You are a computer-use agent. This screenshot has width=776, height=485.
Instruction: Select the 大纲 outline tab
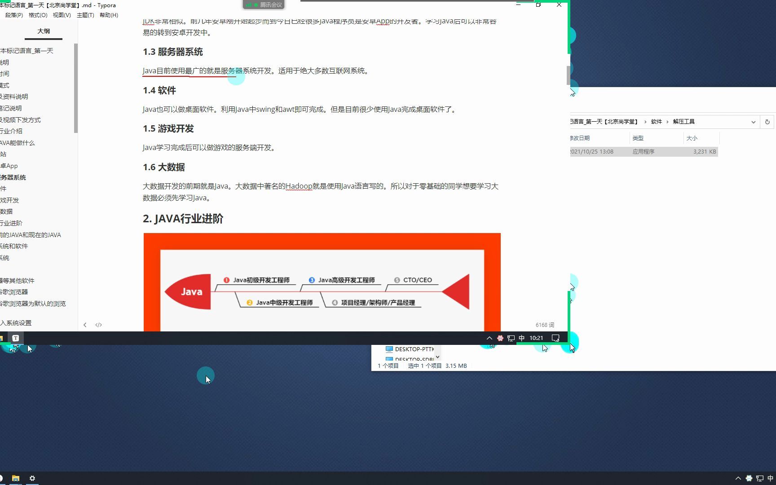[44, 31]
